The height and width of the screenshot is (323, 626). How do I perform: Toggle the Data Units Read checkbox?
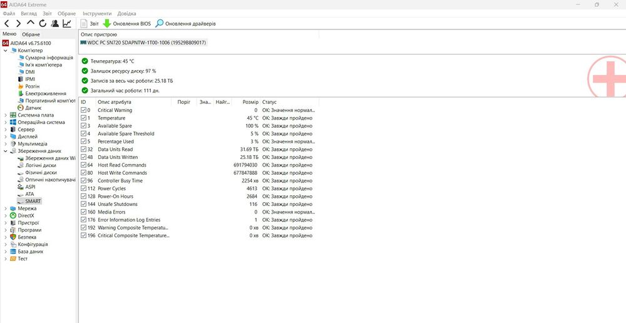83,150
